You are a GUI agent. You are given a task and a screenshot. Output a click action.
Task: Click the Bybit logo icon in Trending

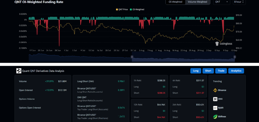(x=215, y=108)
